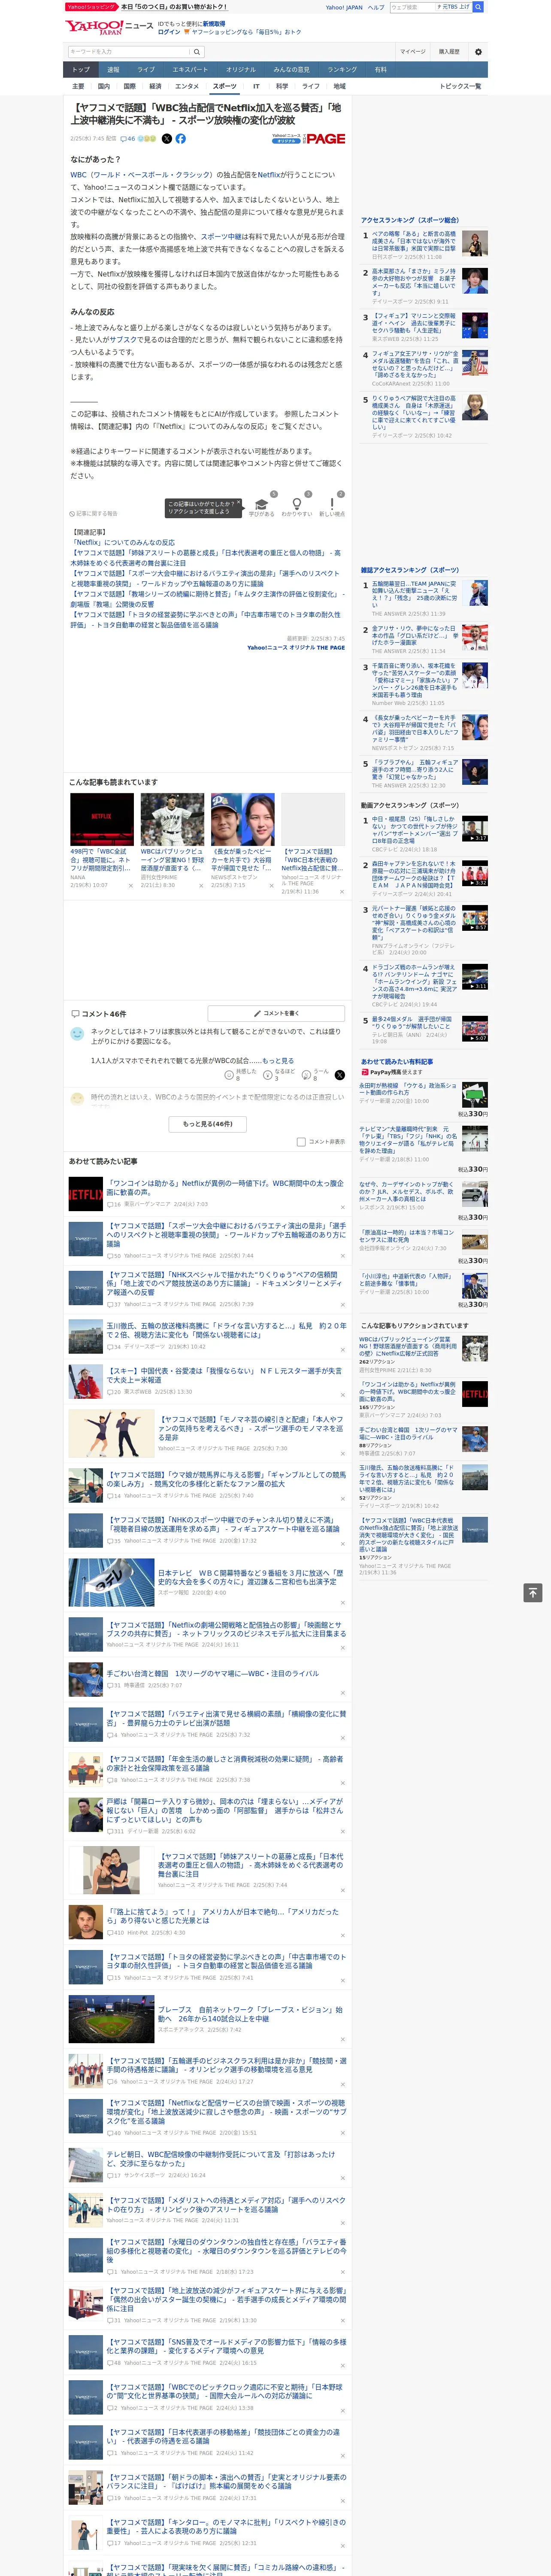Open the トップ tab

81,70
